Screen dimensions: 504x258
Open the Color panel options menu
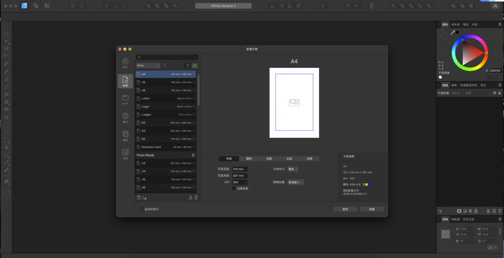pyautogui.click(x=500, y=25)
